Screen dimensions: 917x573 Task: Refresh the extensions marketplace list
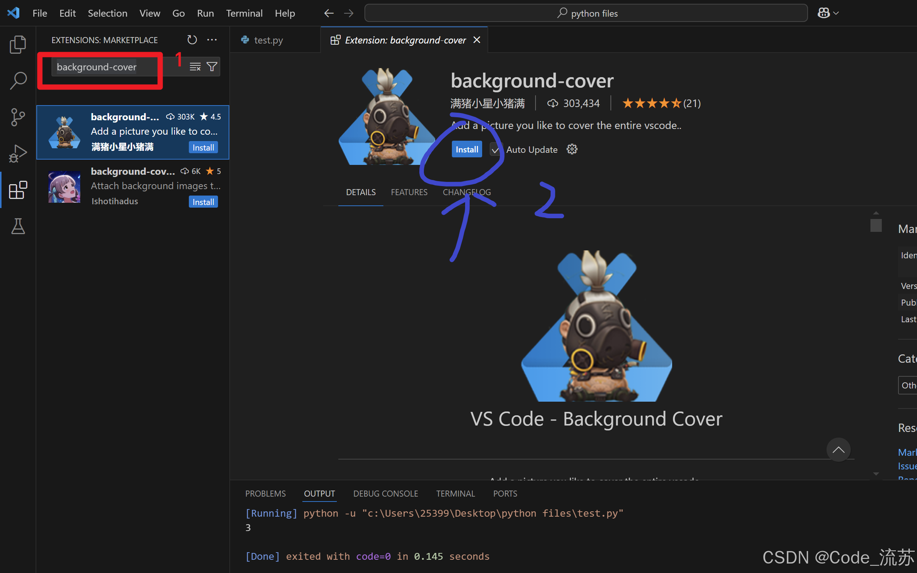click(x=192, y=40)
